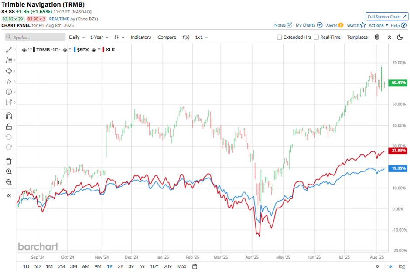410x272 pixels.
Task: Select the arrow marker tool
Action: point(9,82)
